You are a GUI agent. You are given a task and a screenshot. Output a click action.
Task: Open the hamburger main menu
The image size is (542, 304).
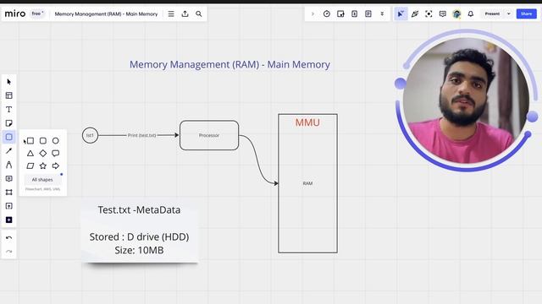171,14
